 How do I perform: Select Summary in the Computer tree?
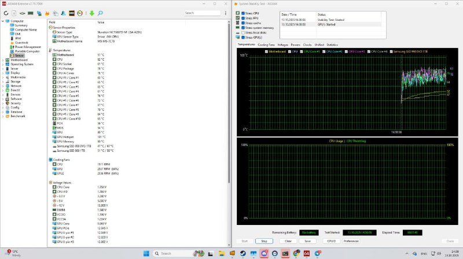click(21, 25)
